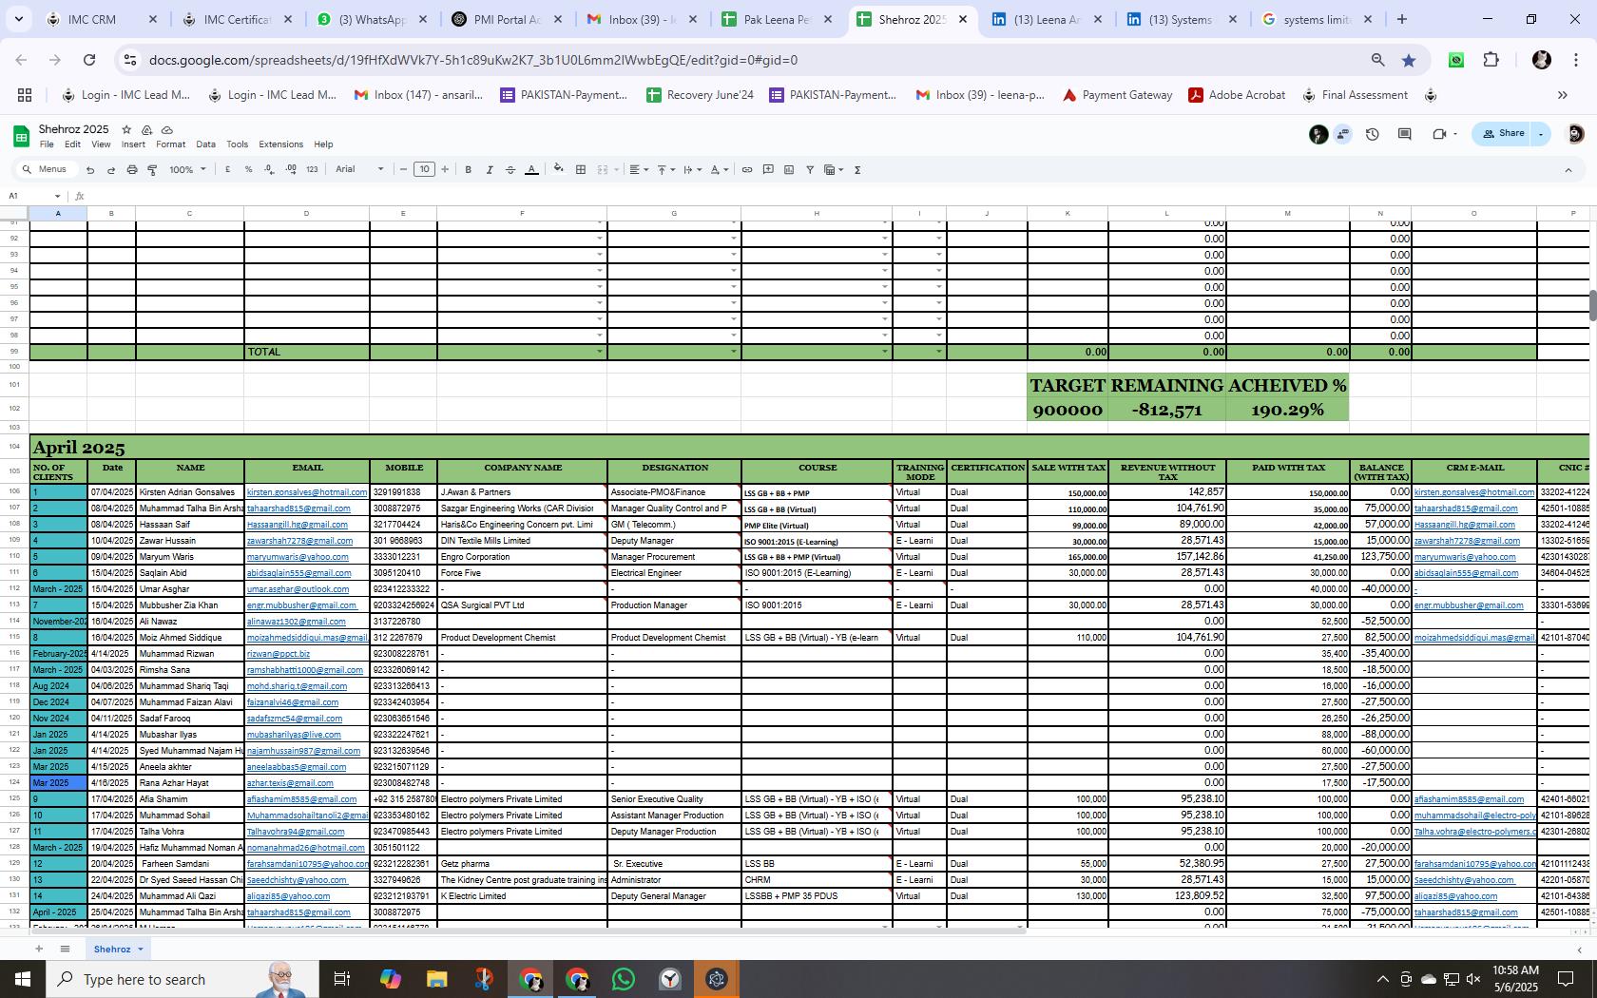The height and width of the screenshot is (998, 1597).
Task: Click the font size input field
Action: point(424,170)
